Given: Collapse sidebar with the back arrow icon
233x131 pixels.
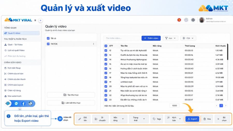Looking at the screenshot, I should [x=41, y=20].
